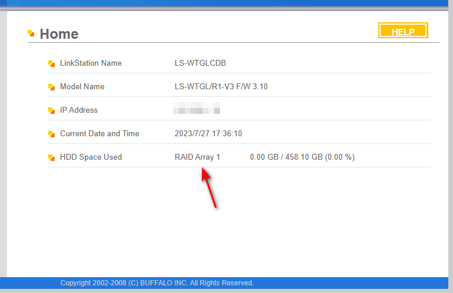453x293 pixels.
Task: Select the 2023/7/27 17:36:10 timestamp
Action: tap(208, 133)
